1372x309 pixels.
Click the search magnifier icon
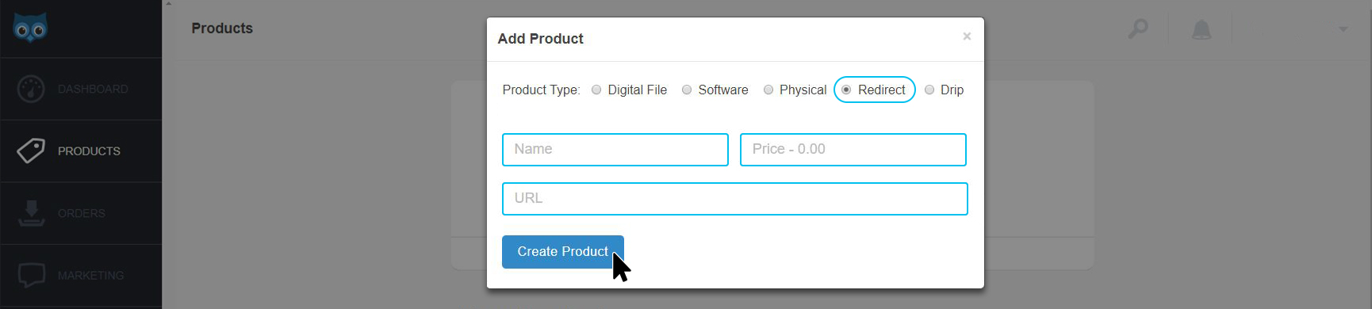(x=1138, y=29)
